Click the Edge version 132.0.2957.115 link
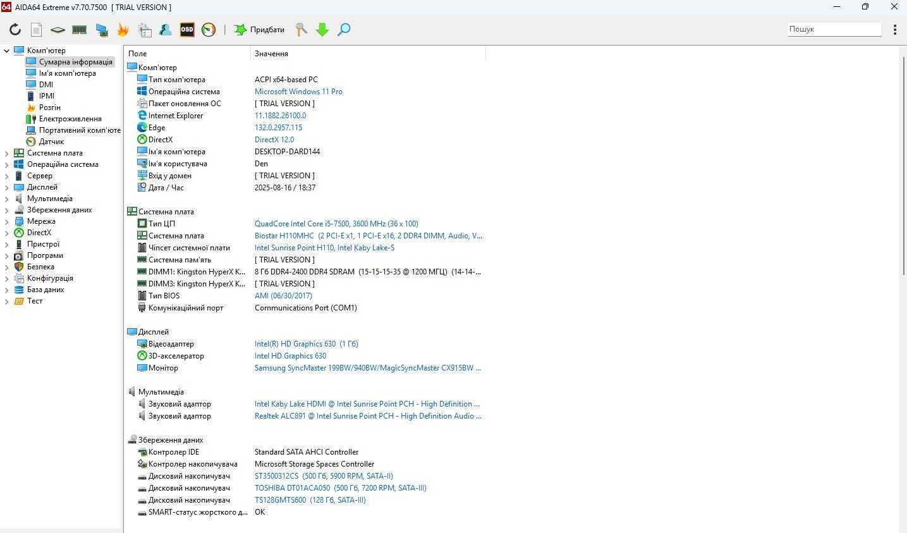907x533 pixels. pos(278,128)
